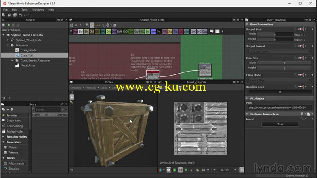The width and height of the screenshot is (317, 178).
Task: Add a frame using the white rectangle icon
Action: click(217, 31)
